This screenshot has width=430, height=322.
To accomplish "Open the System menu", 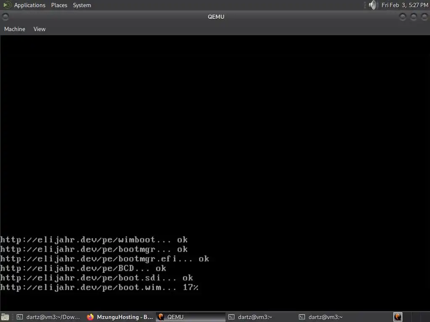I will tap(82, 5).
